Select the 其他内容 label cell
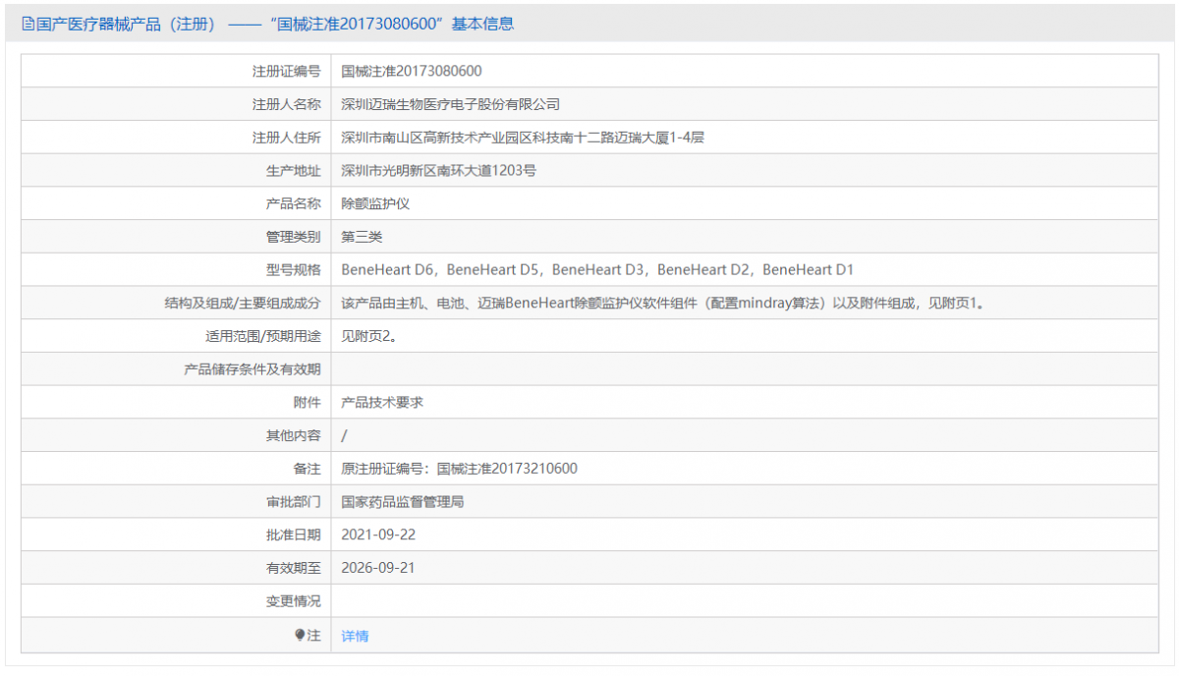The image size is (1179, 676). click(177, 435)
